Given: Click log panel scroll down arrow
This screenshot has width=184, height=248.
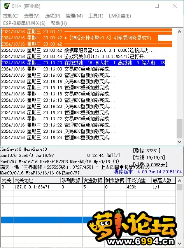Looking at the screenshot, I should coord(179,142).
